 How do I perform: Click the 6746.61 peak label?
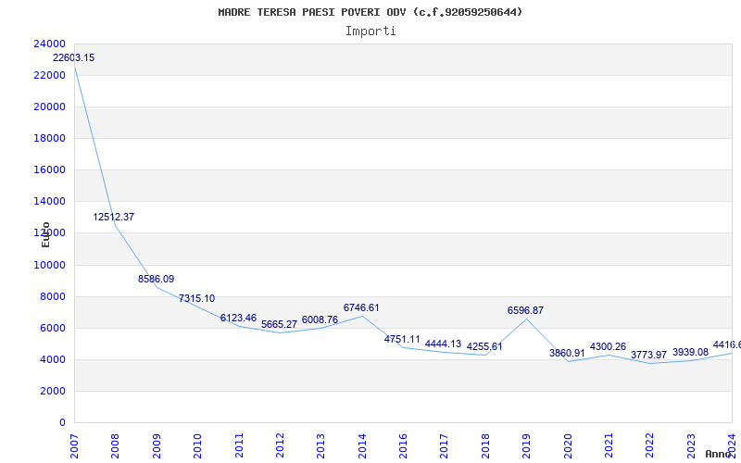click(x=361, y=307)
